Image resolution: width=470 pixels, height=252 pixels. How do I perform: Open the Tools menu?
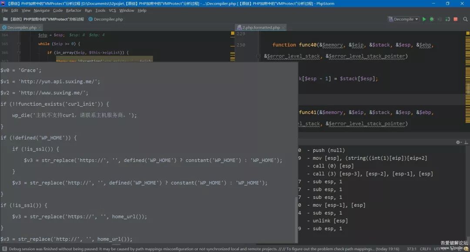101,10
